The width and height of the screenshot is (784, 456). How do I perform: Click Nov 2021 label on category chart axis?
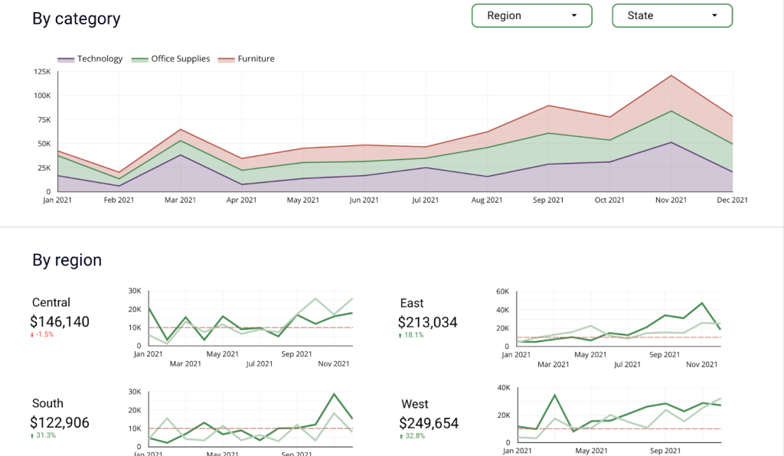tap(671, 200)
